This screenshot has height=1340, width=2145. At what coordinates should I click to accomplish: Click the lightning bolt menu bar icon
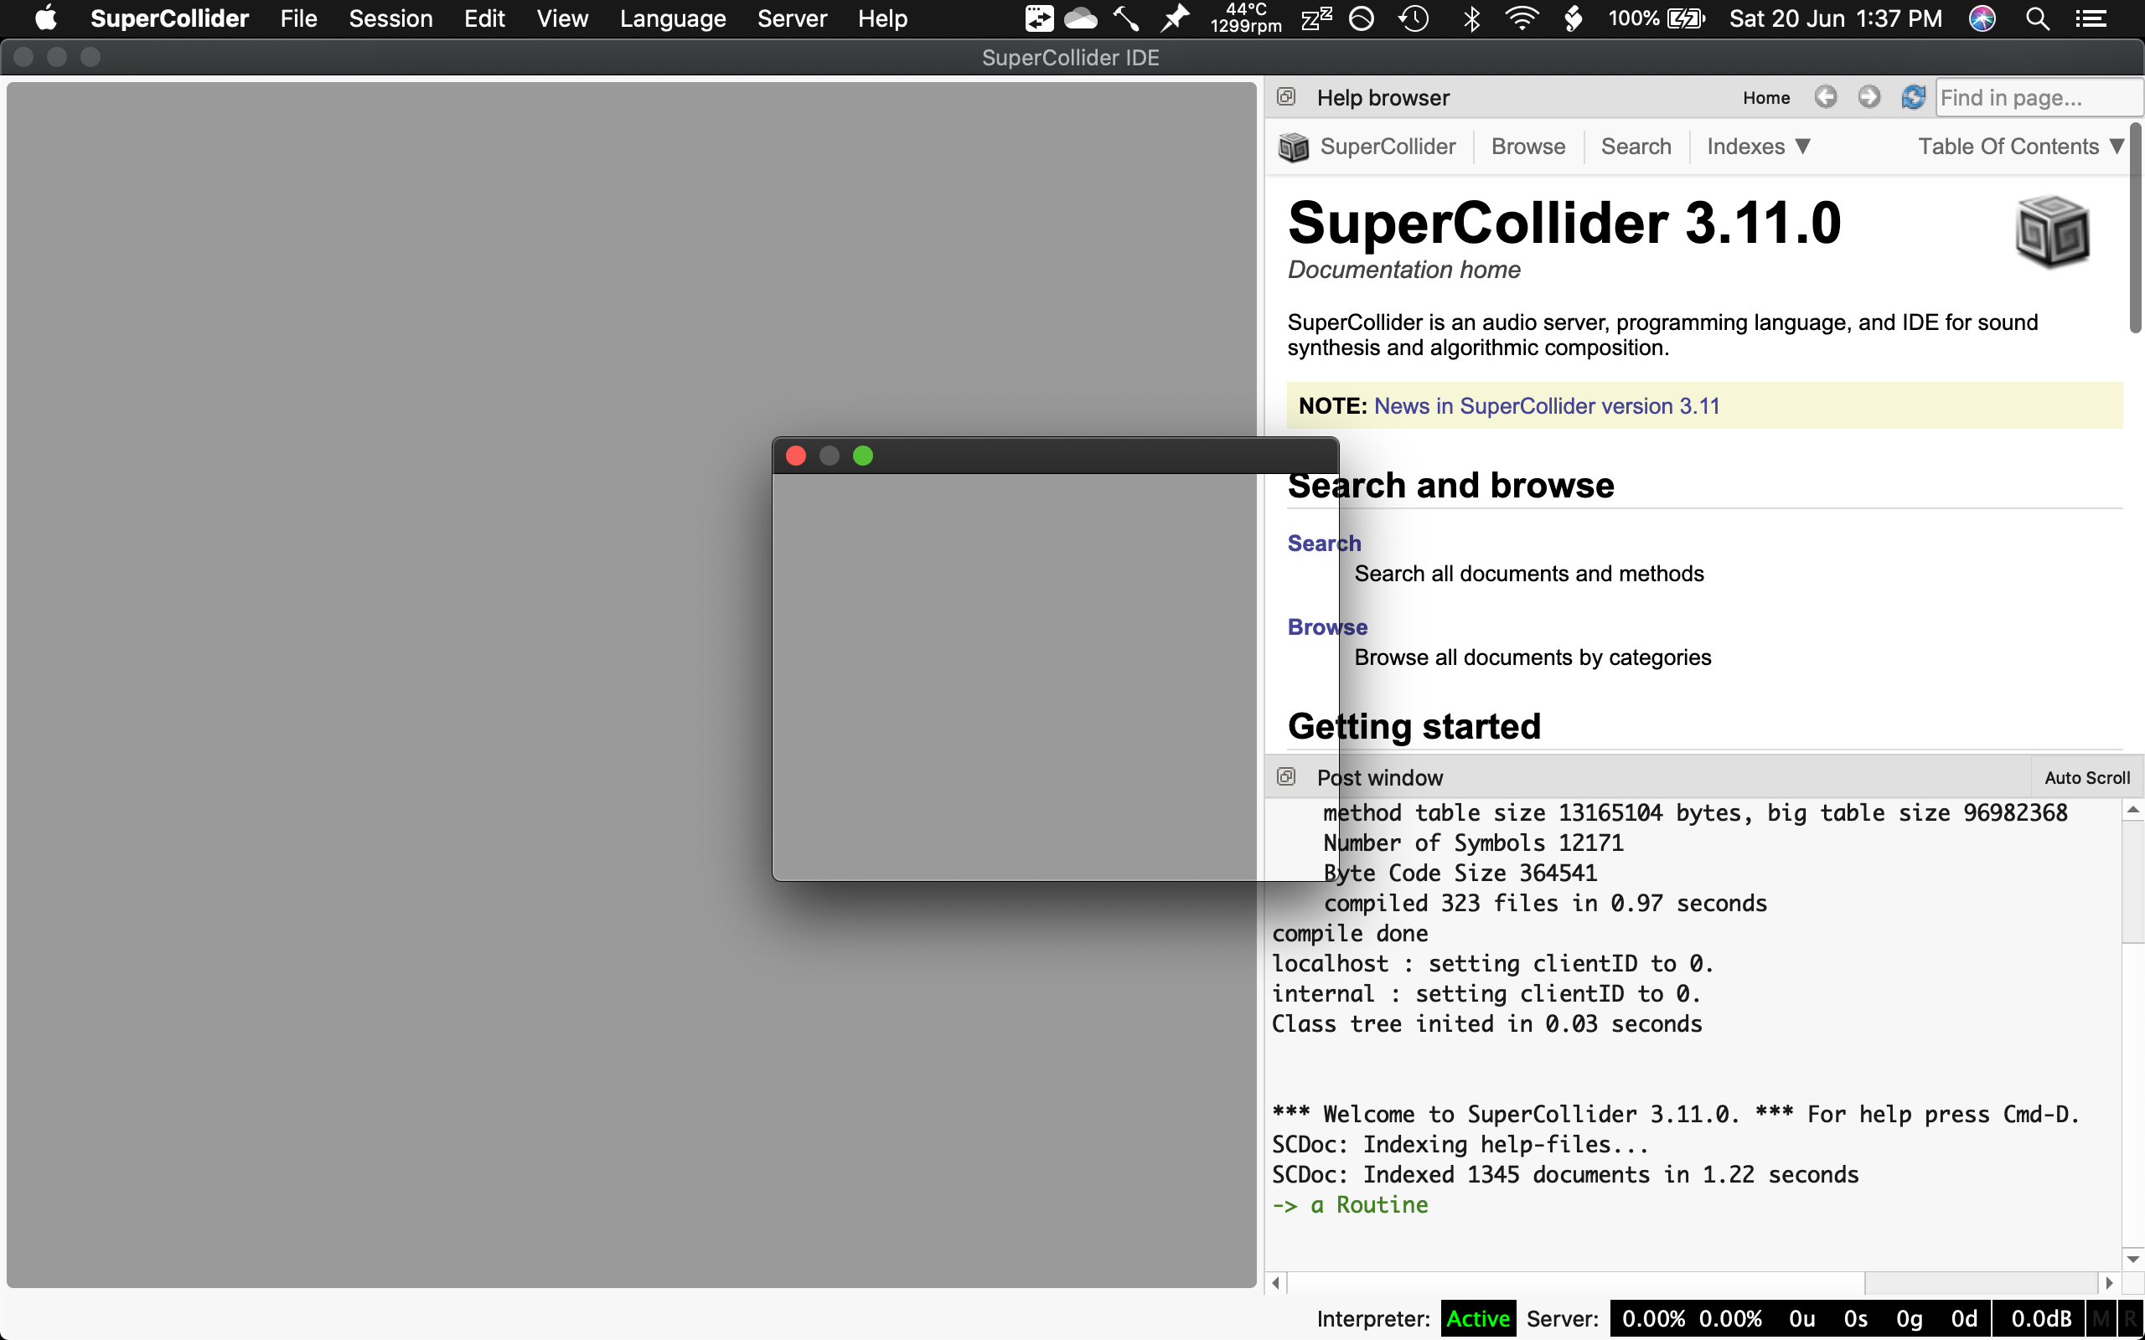point(1574,18)
